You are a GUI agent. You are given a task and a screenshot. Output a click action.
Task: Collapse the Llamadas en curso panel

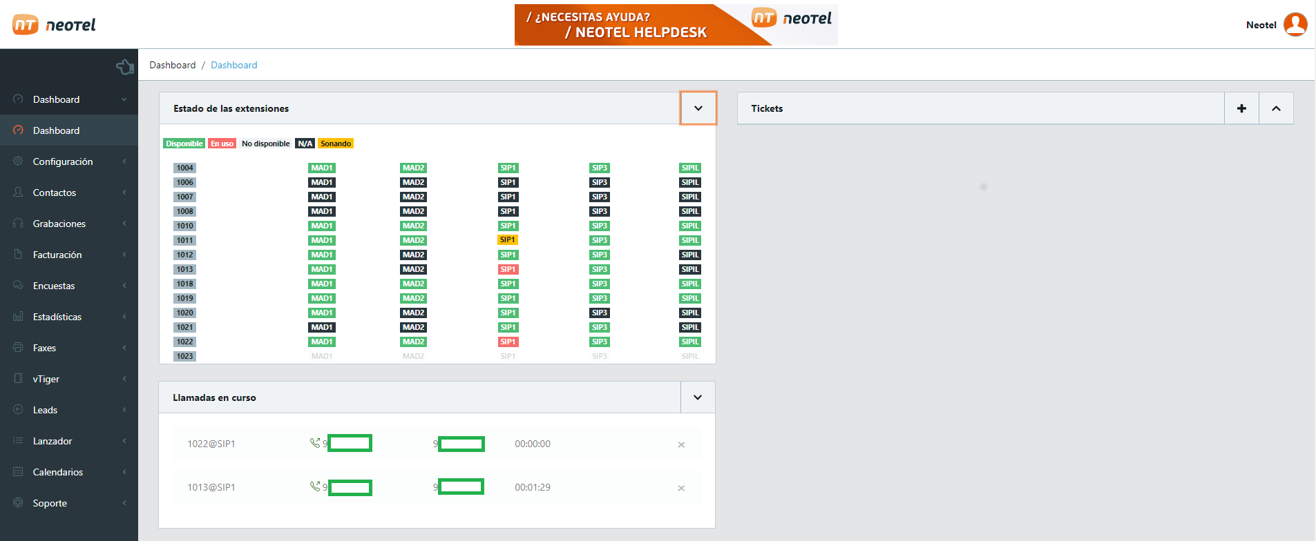click(x=697, y=397)
